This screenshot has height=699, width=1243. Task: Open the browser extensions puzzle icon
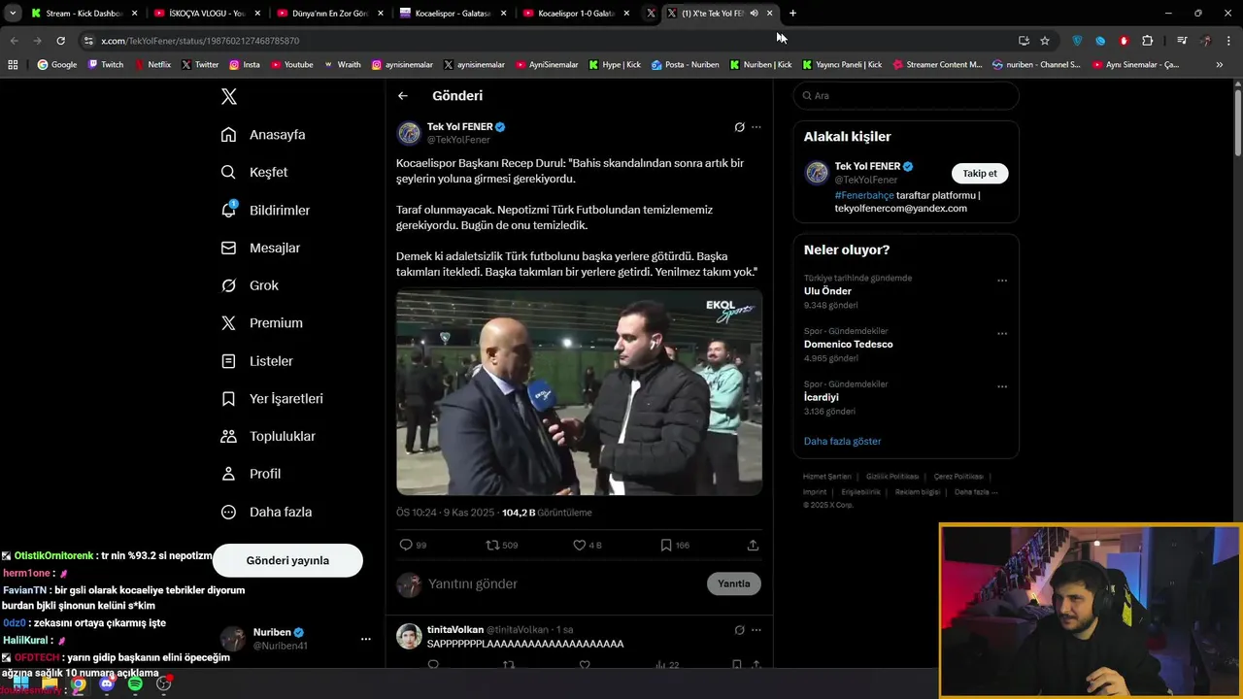(x=1148, y=41)
